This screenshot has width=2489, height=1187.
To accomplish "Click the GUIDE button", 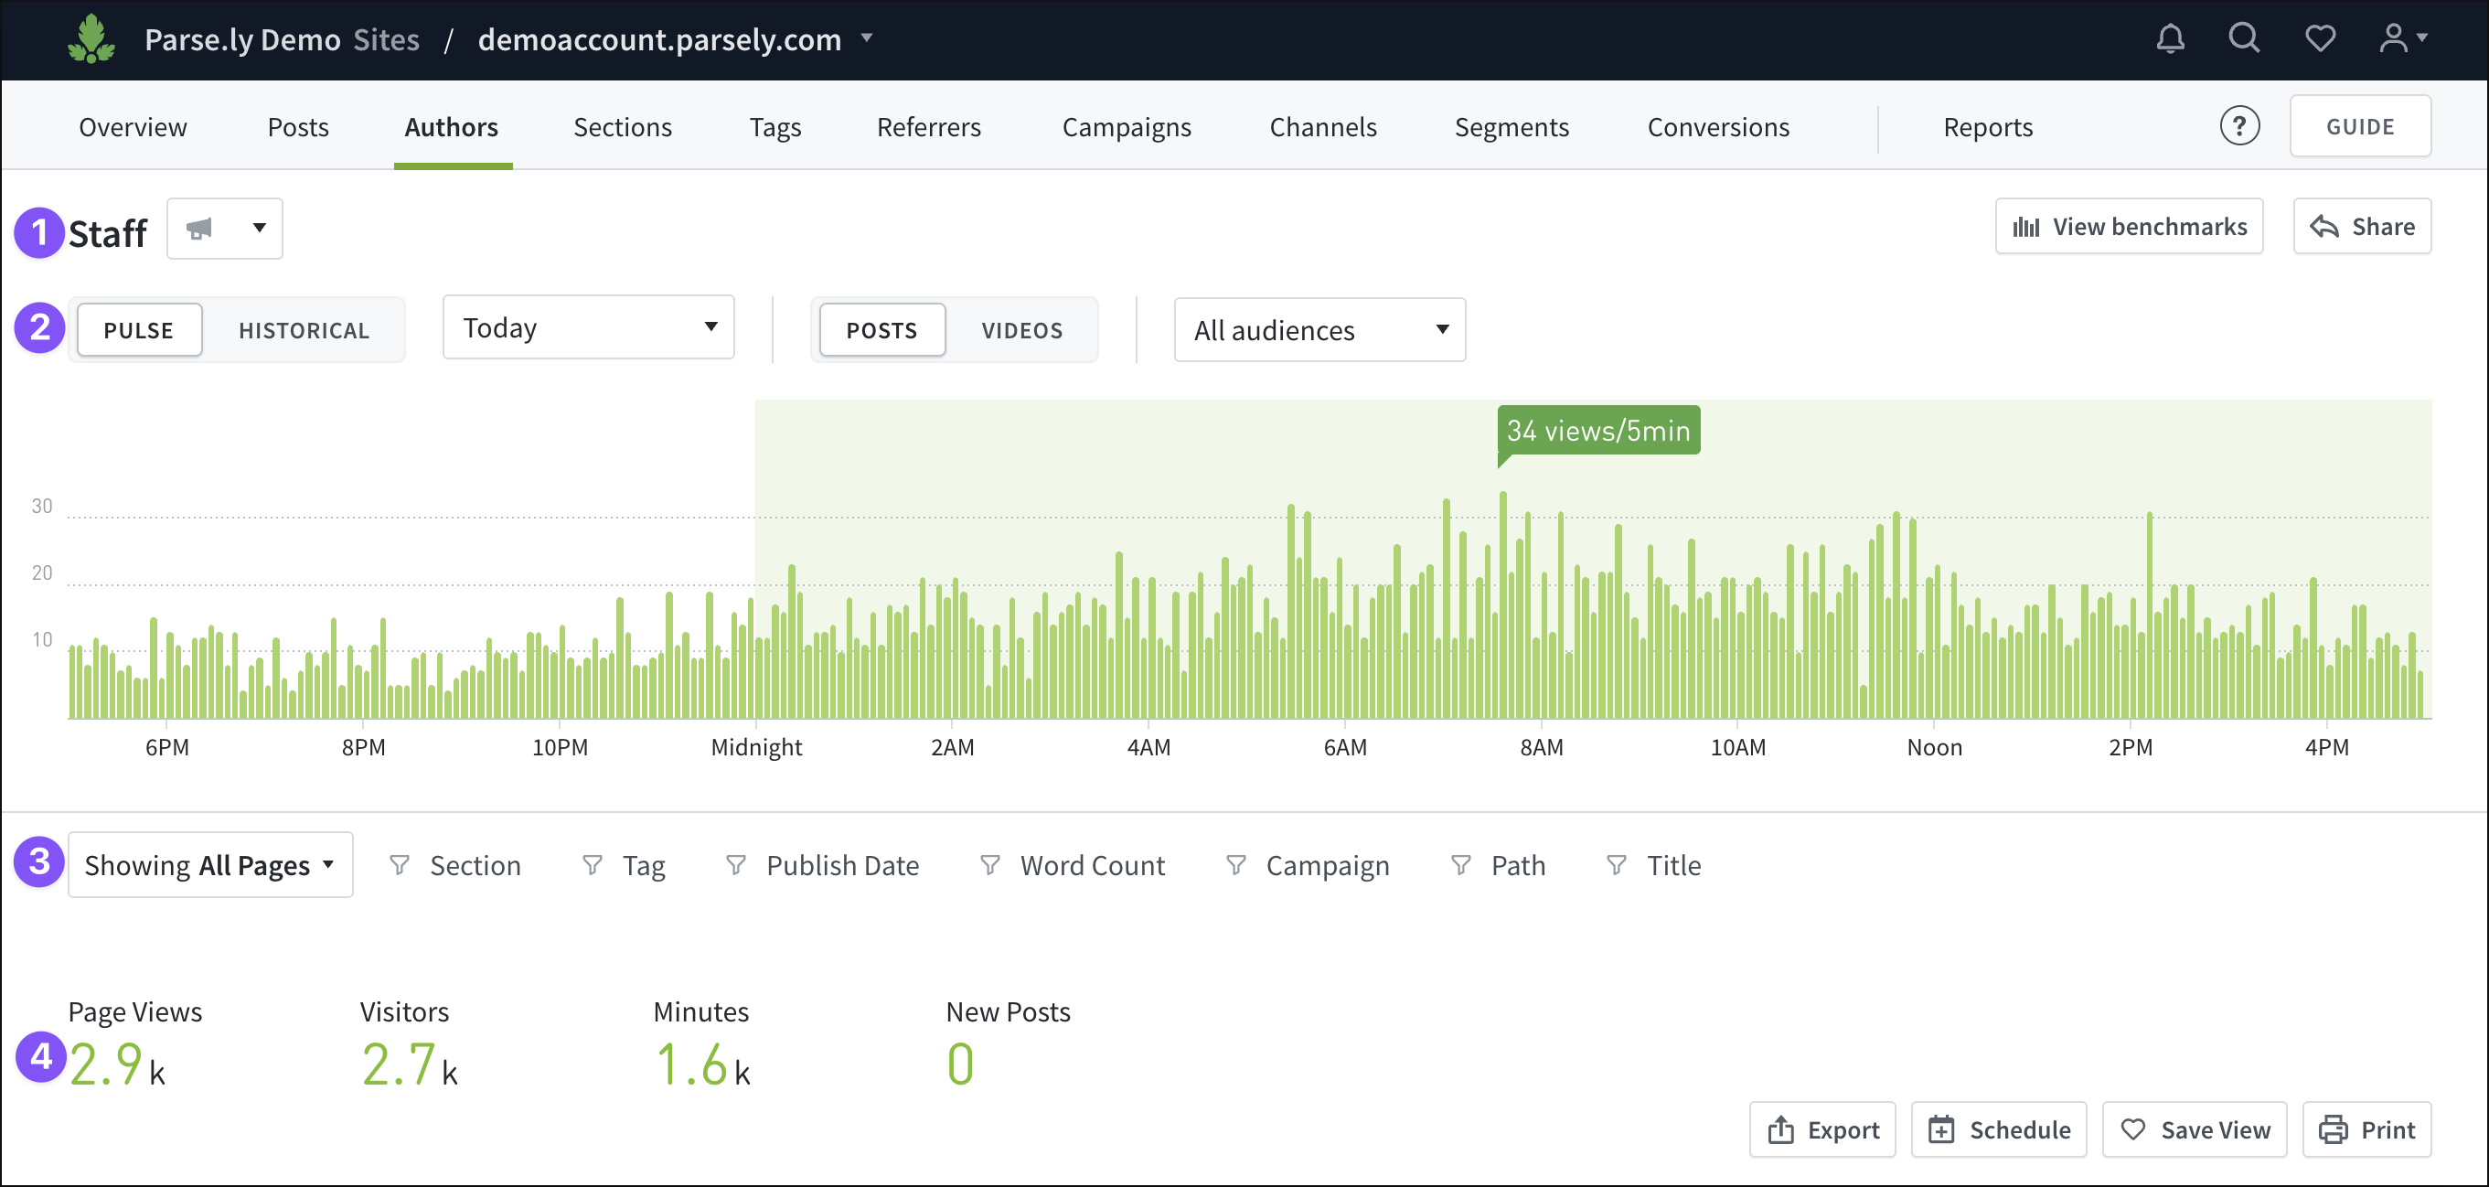I will [x=2360, y=126].
